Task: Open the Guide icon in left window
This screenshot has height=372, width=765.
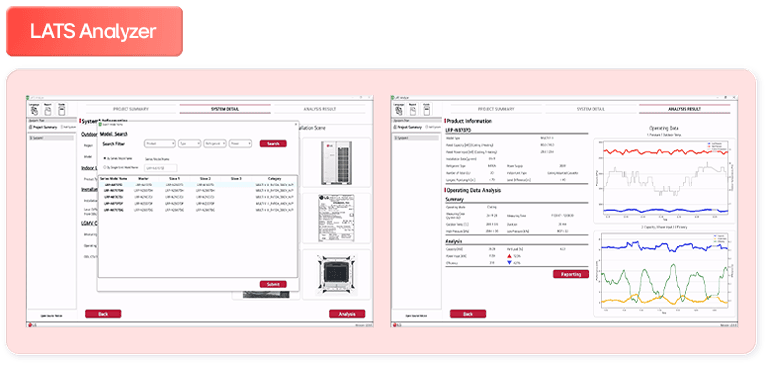Action: point(61,110)
